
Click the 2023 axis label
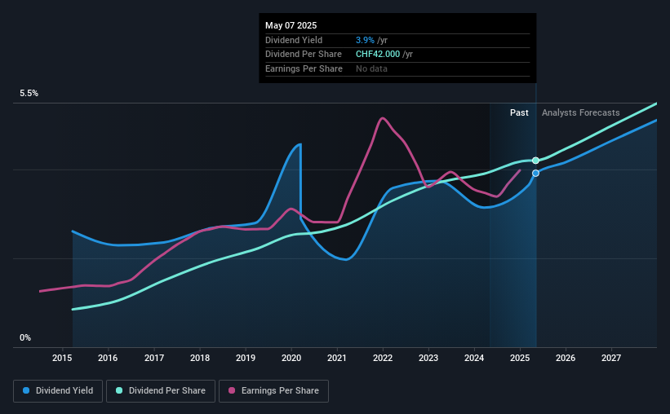428,358
